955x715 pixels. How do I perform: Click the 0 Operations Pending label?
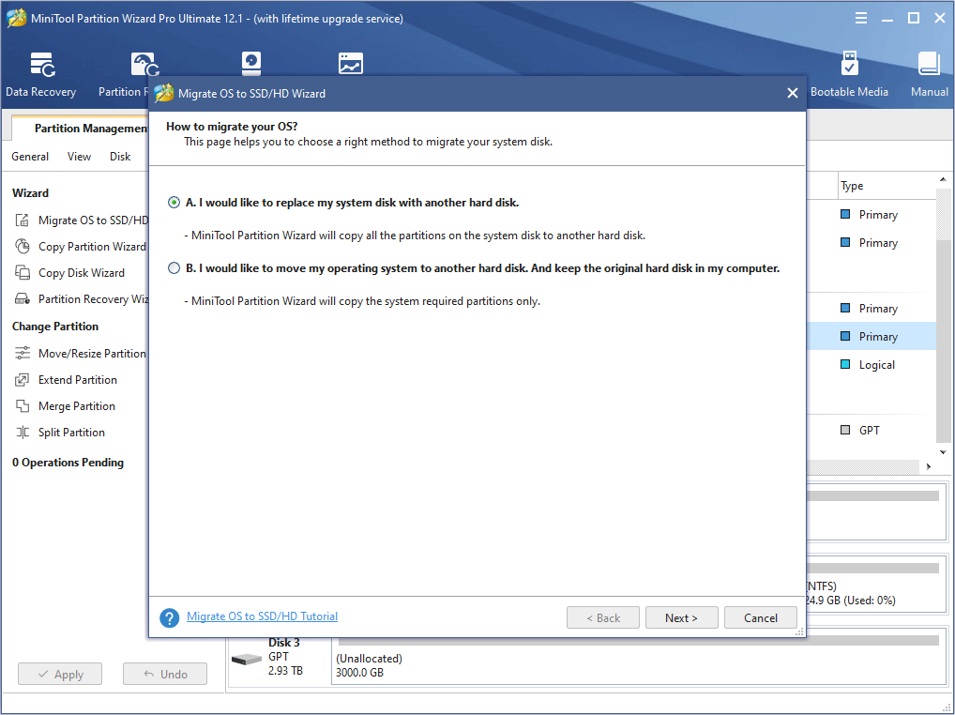(x=68, y=463)
